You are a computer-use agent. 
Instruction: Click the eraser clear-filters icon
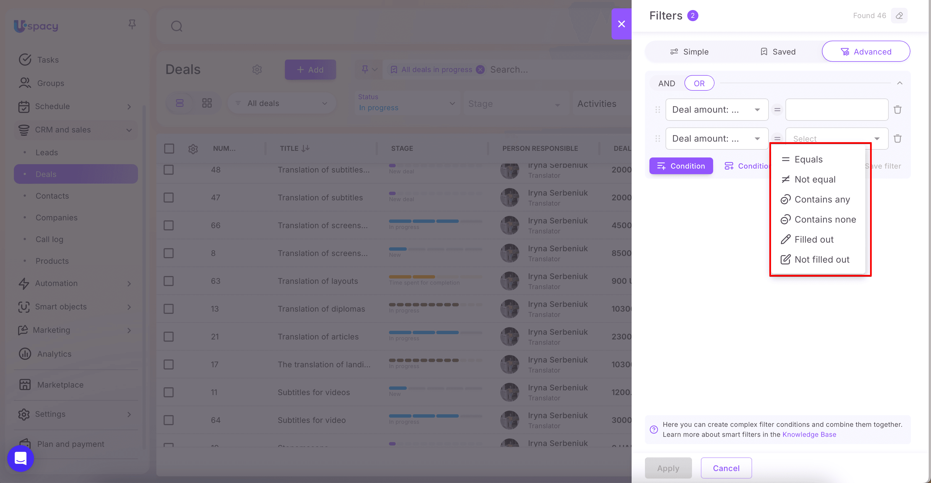tap(899, 16)
